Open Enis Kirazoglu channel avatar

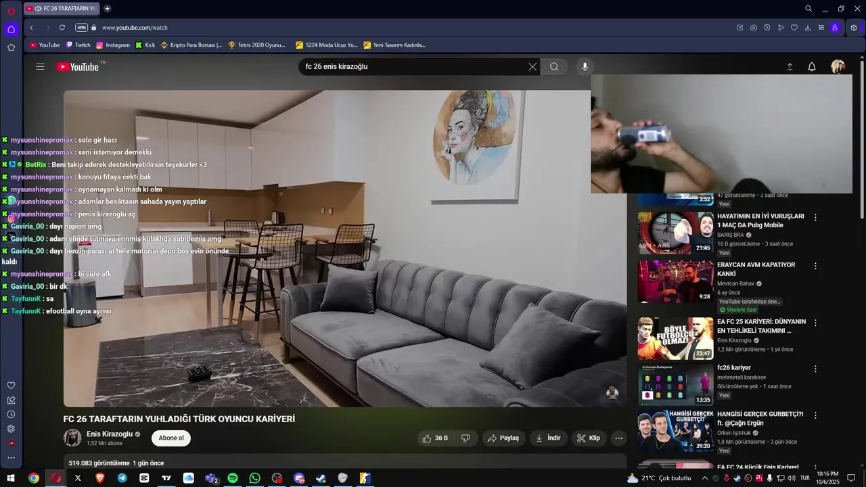pos(72,438)
